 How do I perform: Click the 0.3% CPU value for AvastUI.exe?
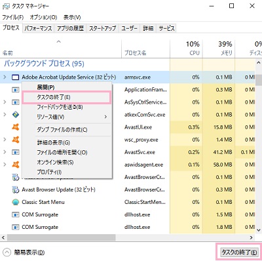pyautogui.click(x=194, y=127)
